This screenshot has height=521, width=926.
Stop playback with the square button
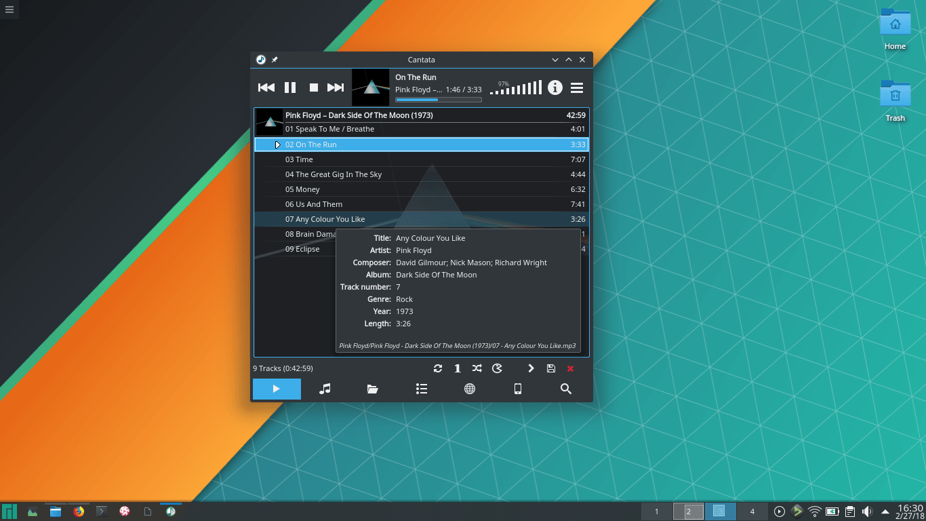coord(314,88)
